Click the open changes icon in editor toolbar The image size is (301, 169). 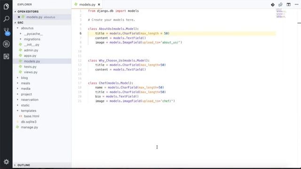click(280, 5)
